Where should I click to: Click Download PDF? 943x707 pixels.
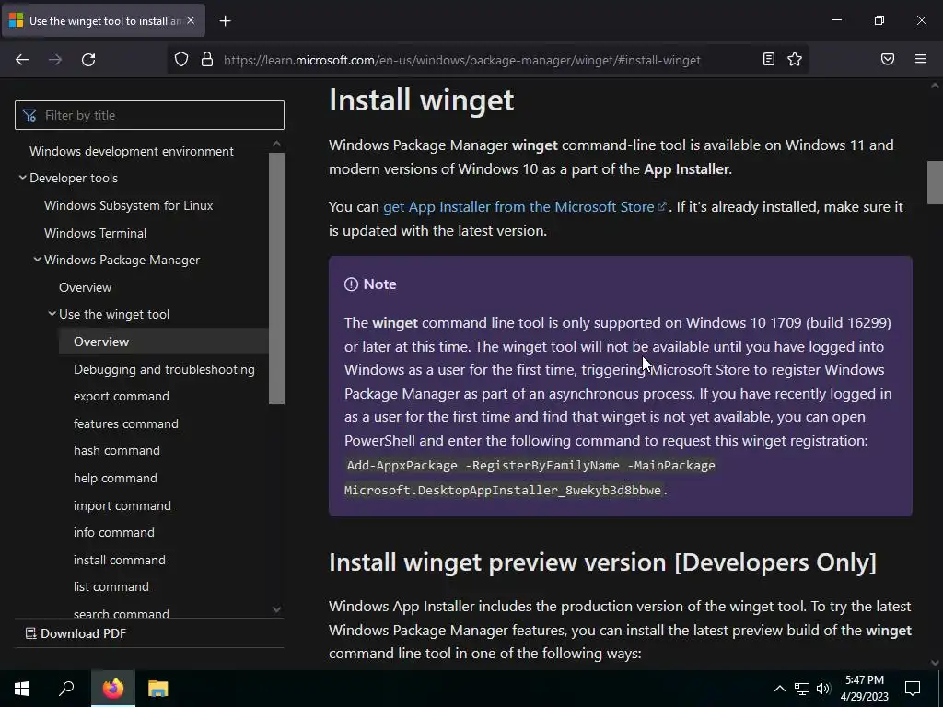(x=76, y=633)
